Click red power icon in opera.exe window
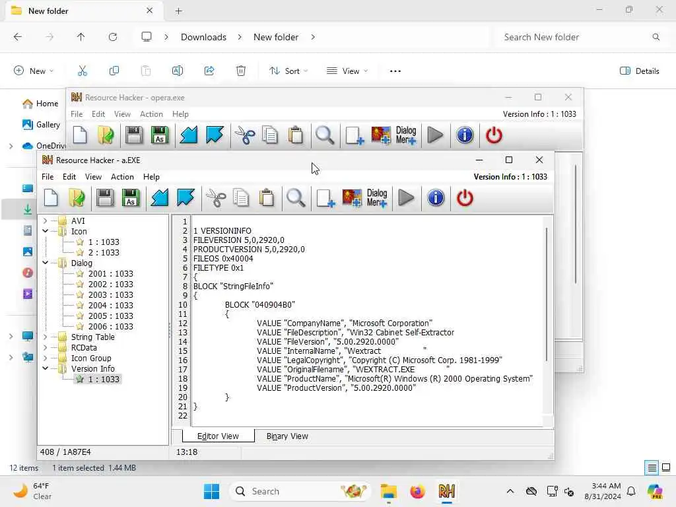This screenshot has width=676, height=507. pyautogui.click(x=494, y=135)
